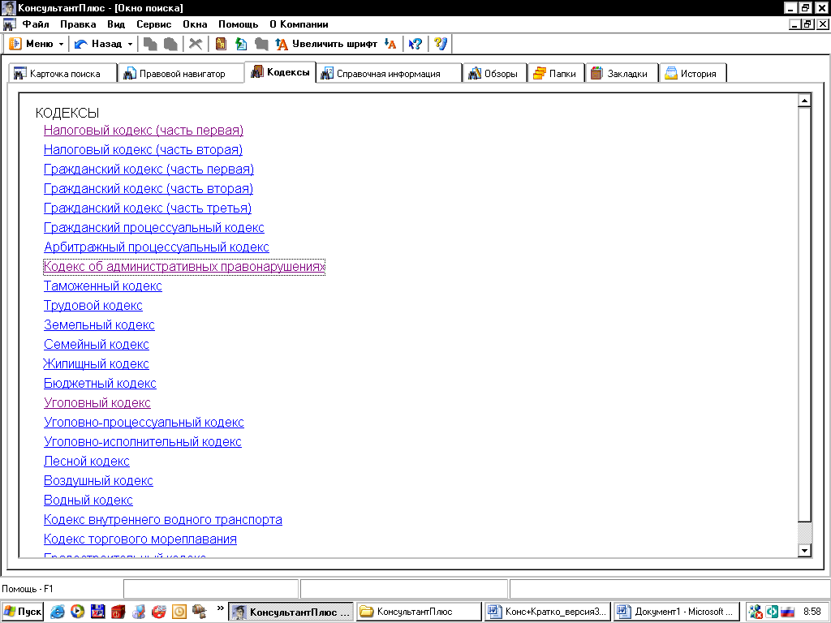Click Увеличить шрифт to enlarge font
831x623 pixels.
(x=326, y=44)
